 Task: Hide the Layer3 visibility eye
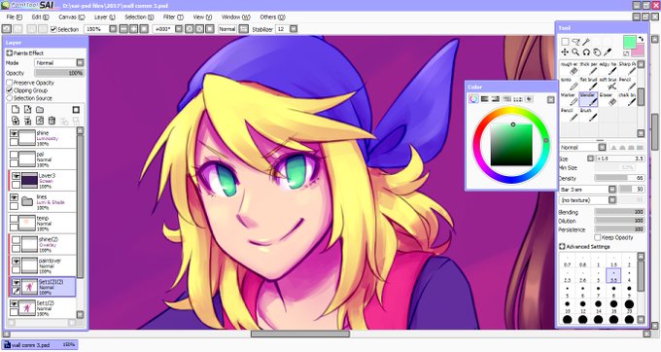(x=16, y=176)
